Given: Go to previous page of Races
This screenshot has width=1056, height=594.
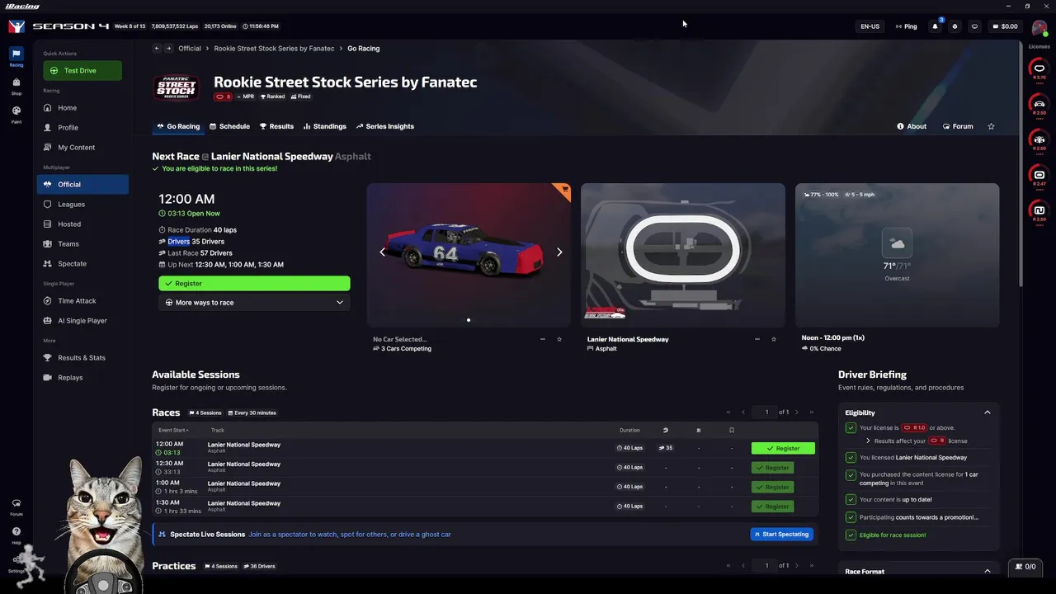Looking at the screenshot, I should tap(742, 412).
